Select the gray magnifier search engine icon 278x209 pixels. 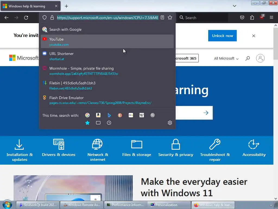point(153,115)
